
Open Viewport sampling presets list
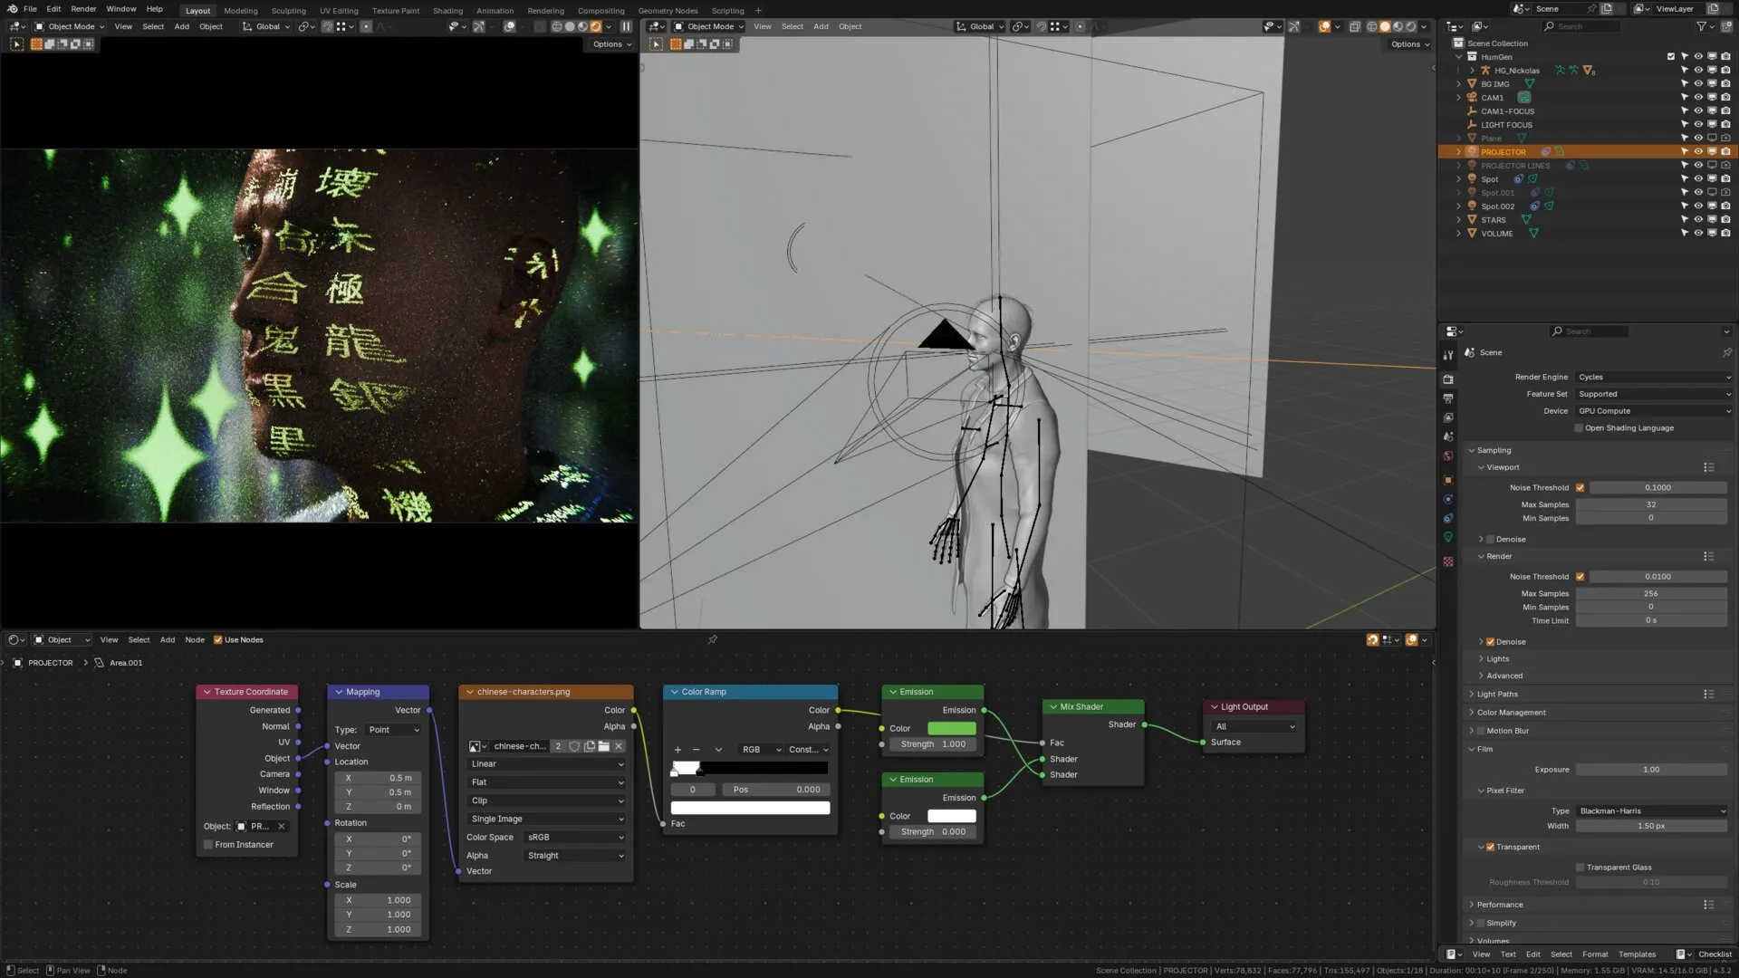pos(1708,467)
